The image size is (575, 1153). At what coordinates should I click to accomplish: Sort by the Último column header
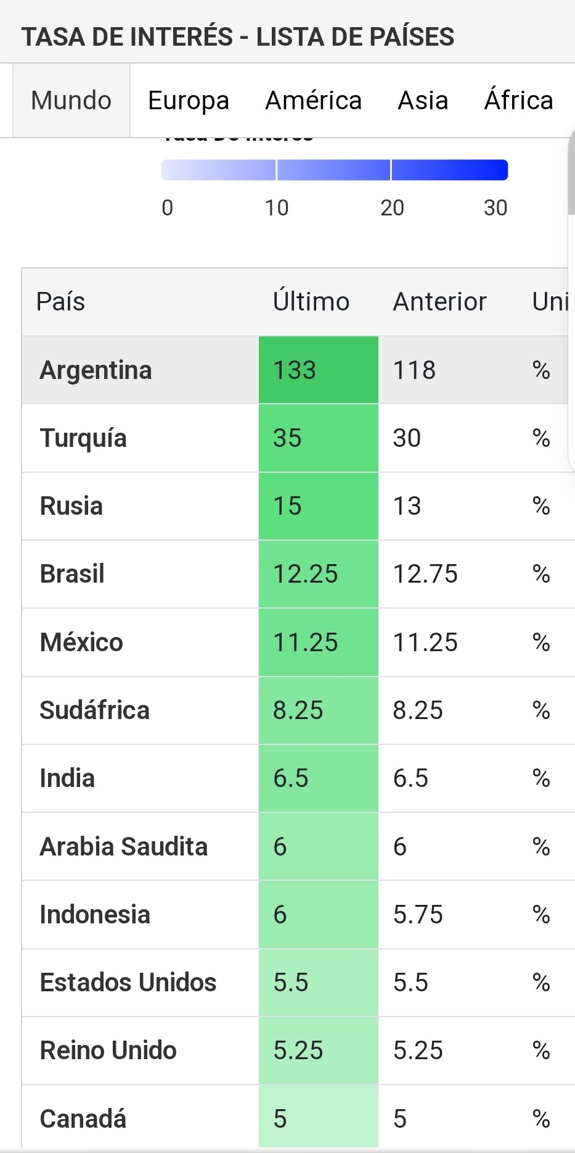point(311,302)
